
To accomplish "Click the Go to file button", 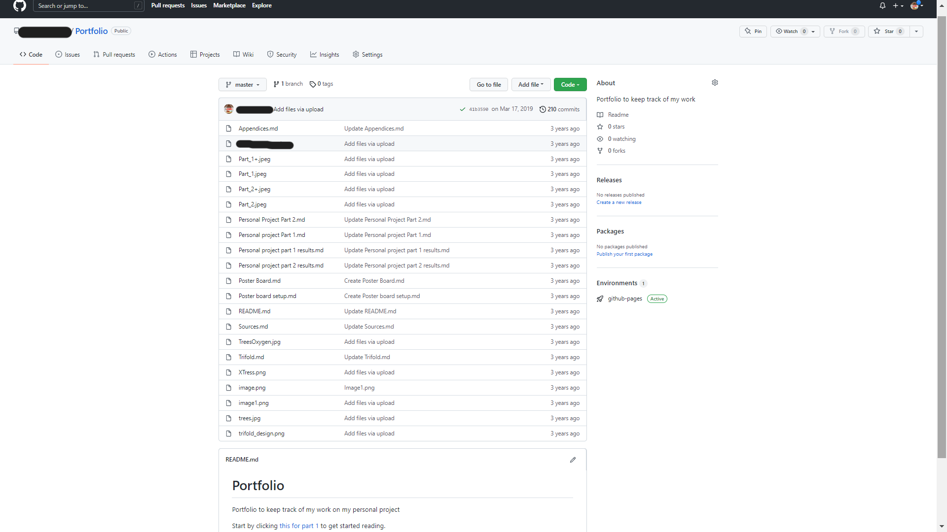I will click(488, 84).
